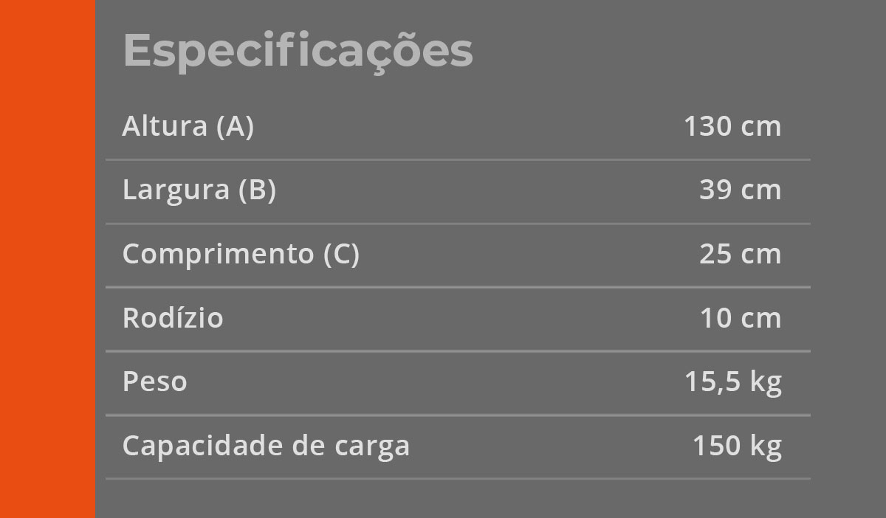The height and width of the screenshot is (518, 886).
Task: Click the divider line below Comprimento row
Action: tap(458, 287)
